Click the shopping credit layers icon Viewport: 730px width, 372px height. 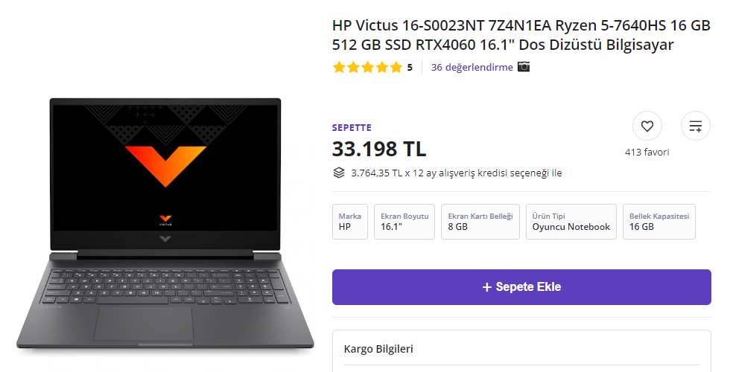339,173
